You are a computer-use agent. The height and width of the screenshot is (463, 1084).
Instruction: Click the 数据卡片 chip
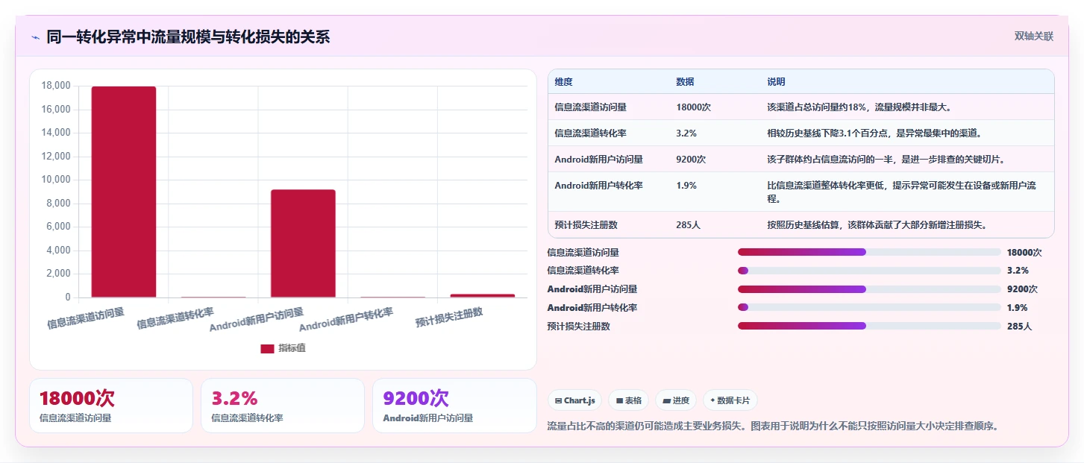730,400
